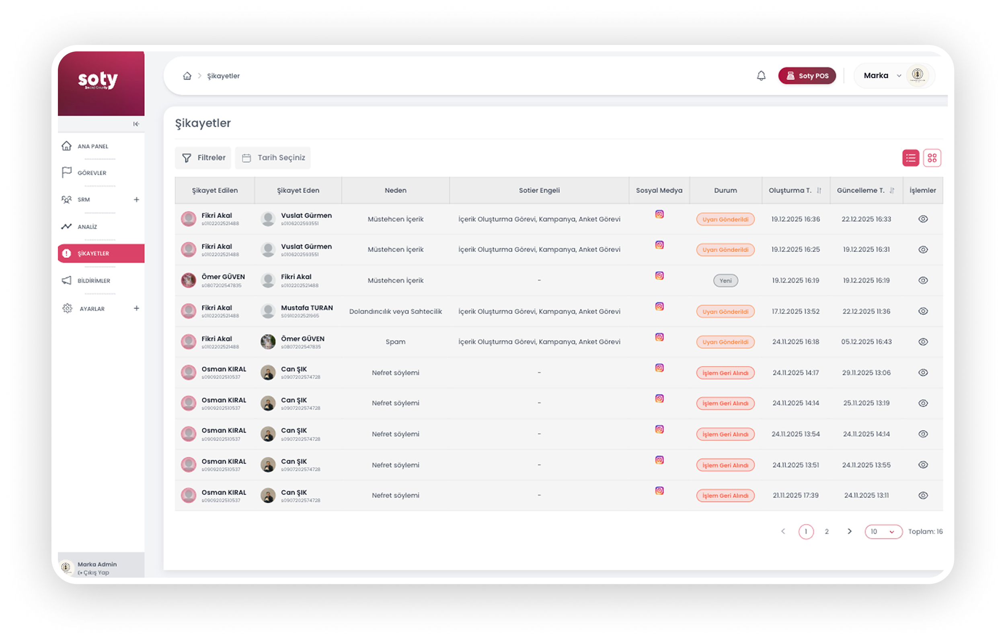Open the Şikayetler breadcrumb item
The width and height of the screenshot is (1006, 642).
pos(223,75)
